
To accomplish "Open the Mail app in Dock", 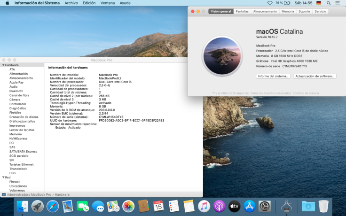I will click(68, 206).
